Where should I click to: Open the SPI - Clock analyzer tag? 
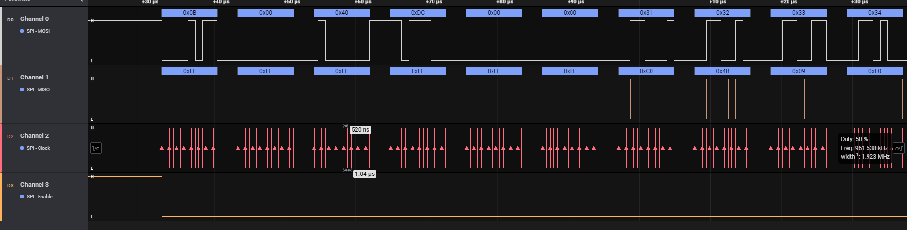[35, 148]
